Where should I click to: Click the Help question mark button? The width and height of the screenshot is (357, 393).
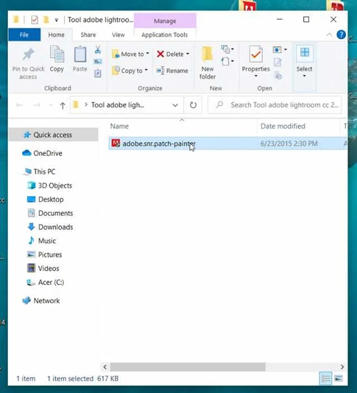(340, 34)
